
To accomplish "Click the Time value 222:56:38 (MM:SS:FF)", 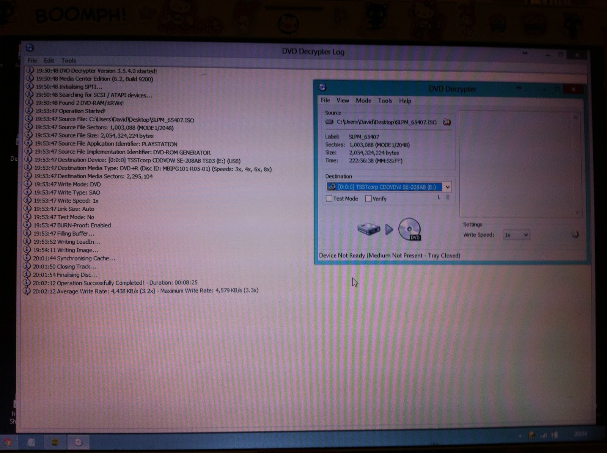I will [376, 161].
